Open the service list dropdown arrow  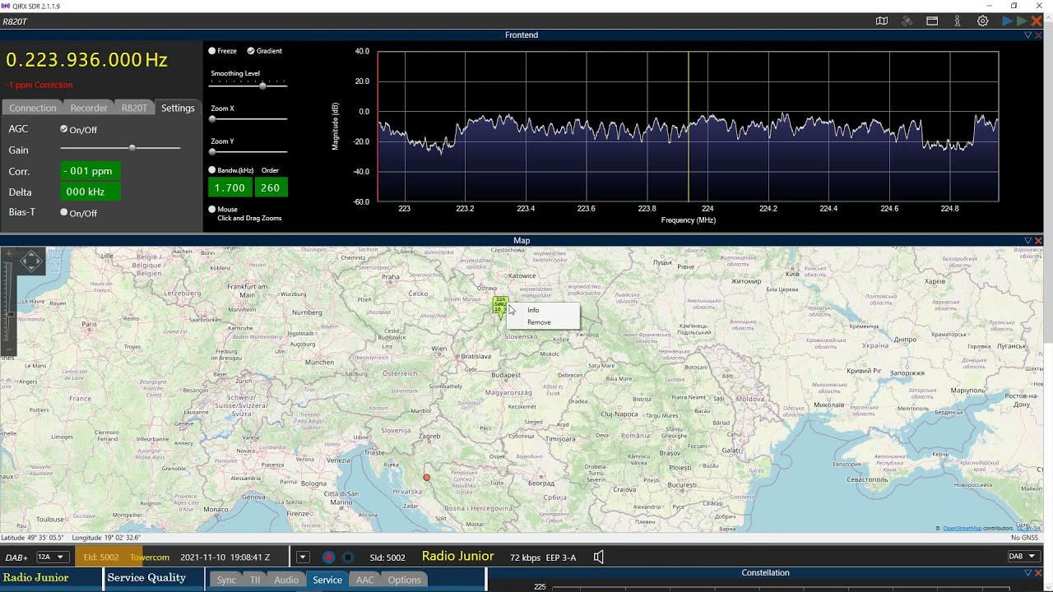pyautogui.click(x=302, y=557)
